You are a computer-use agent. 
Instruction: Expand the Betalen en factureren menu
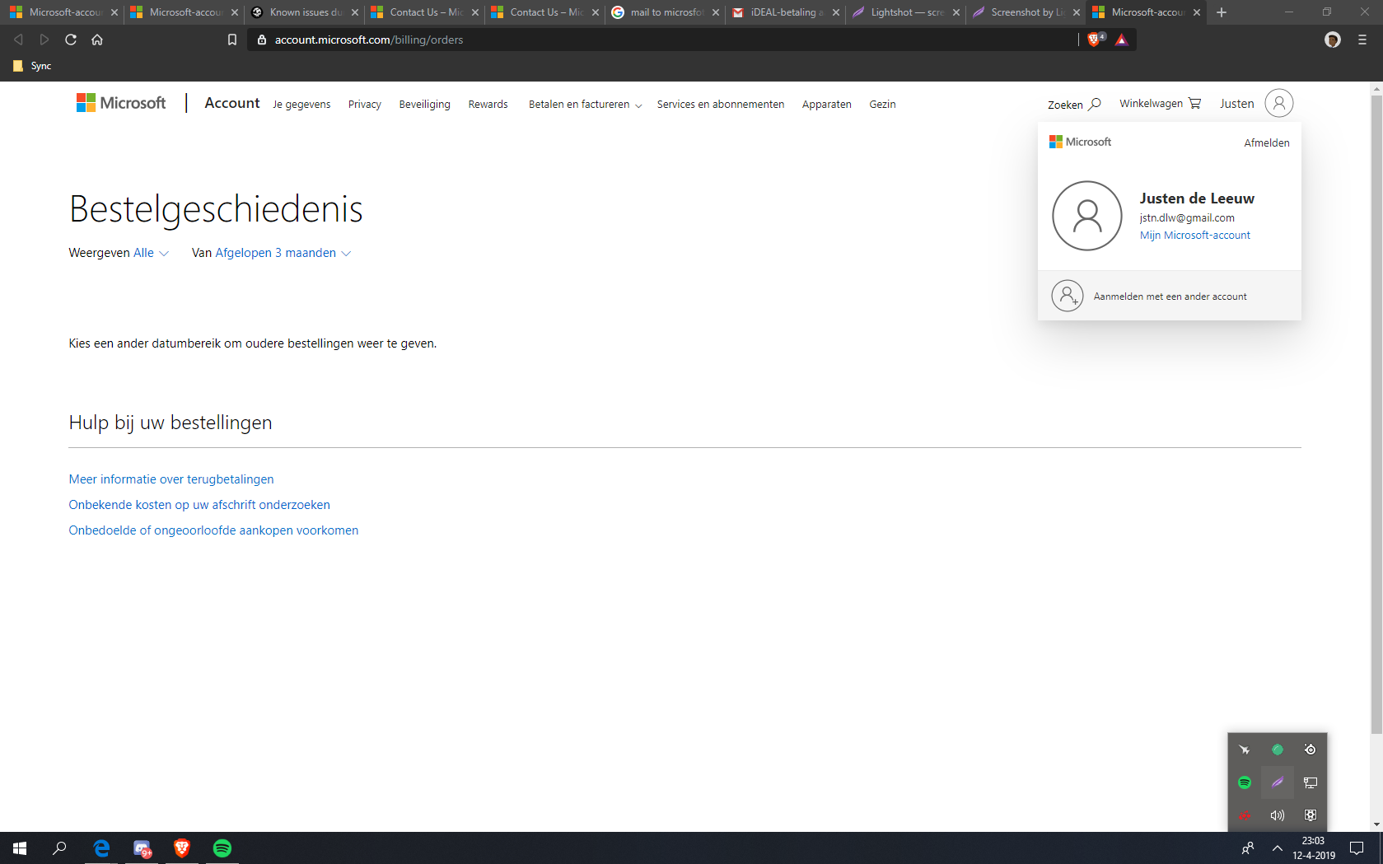click(x=585, y=105)
